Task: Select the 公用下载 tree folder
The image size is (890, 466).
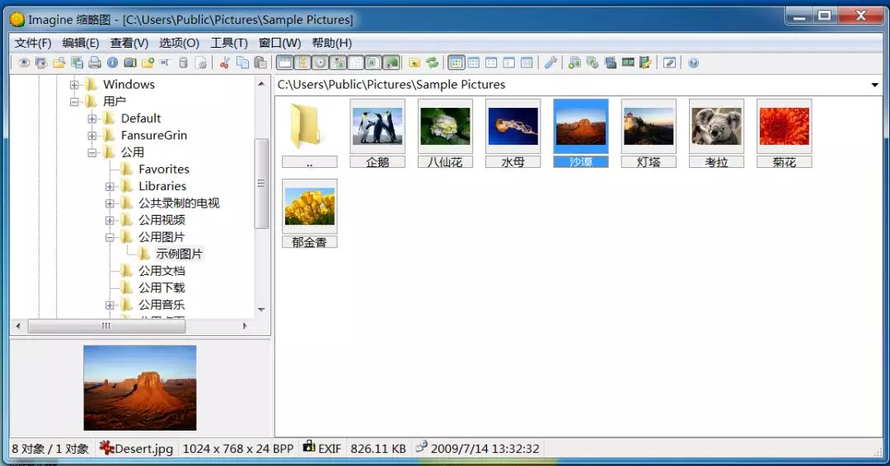Action: 162,288
